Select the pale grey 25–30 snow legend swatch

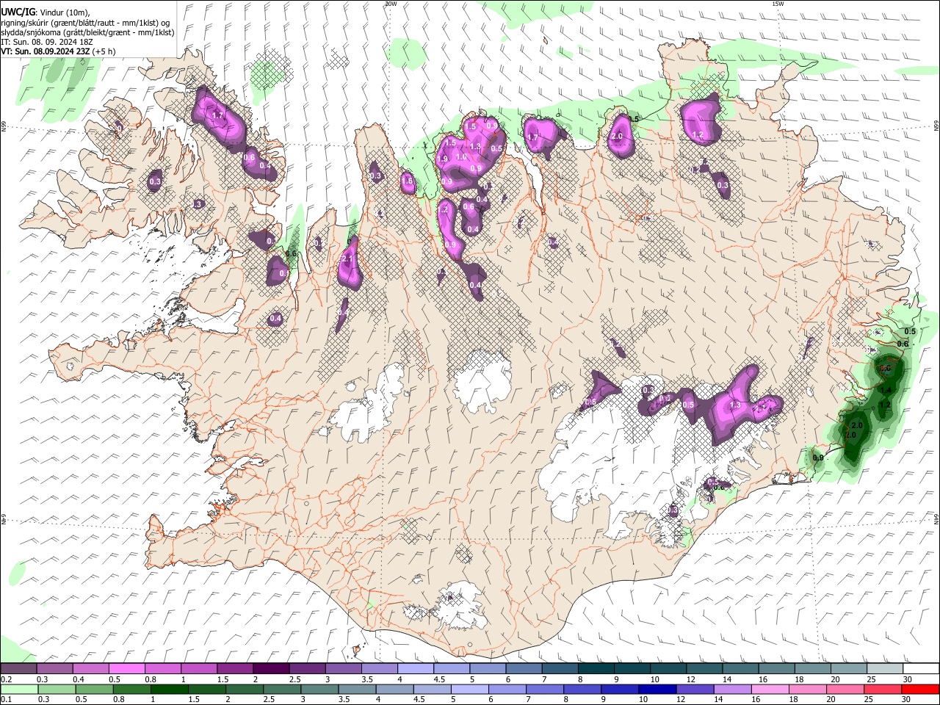point(885,669)
